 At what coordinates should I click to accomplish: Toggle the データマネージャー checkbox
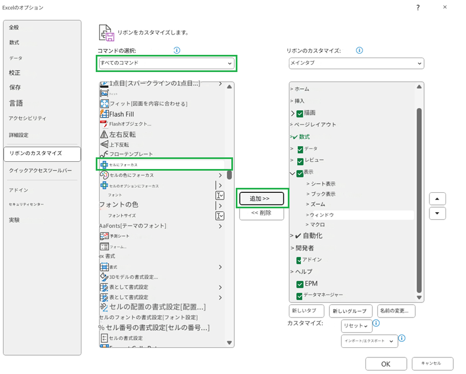tap(299, 296)
